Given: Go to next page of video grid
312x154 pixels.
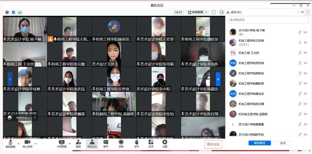Looking at the screenshot, I should pos(218,79).
